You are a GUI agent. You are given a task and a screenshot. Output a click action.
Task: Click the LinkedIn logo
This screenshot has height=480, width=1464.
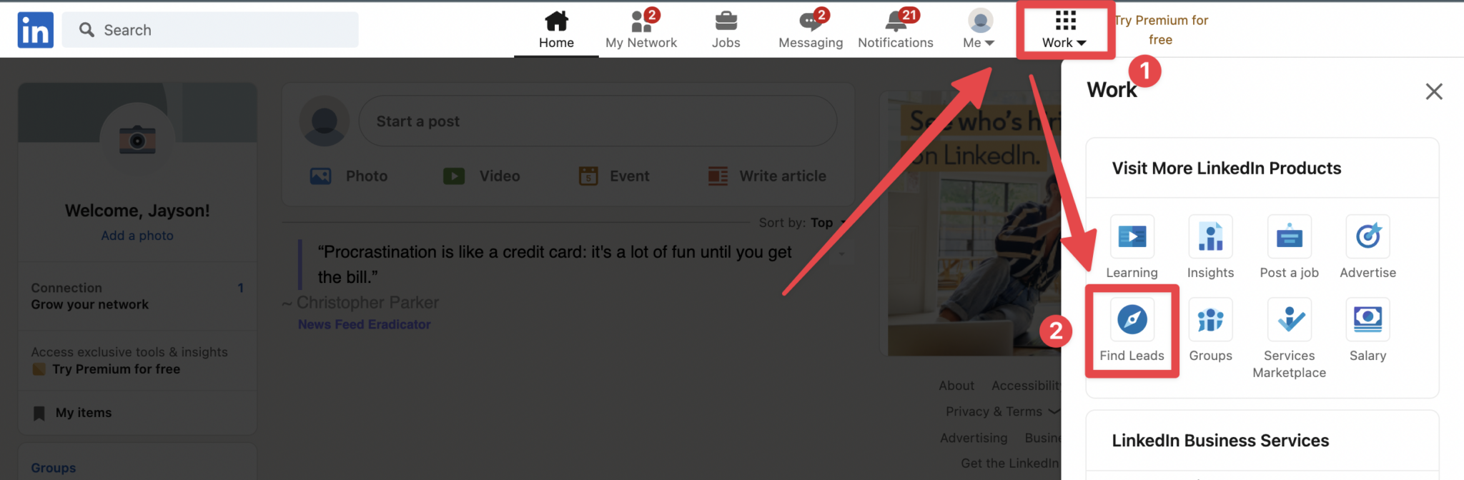(x=35, y=30)
